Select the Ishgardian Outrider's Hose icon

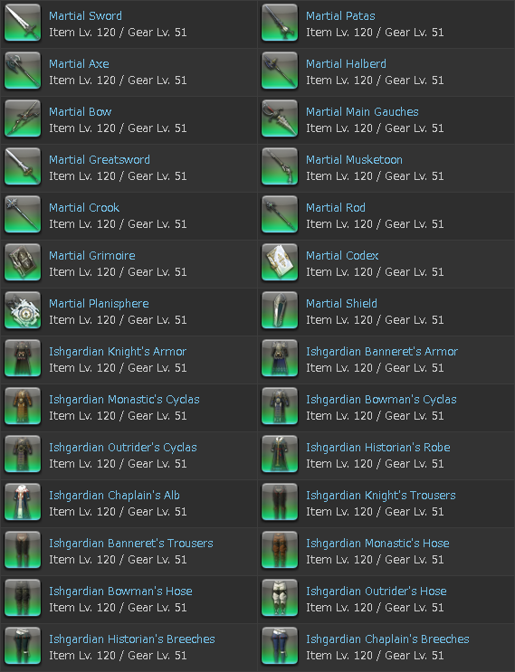(280, 598)
